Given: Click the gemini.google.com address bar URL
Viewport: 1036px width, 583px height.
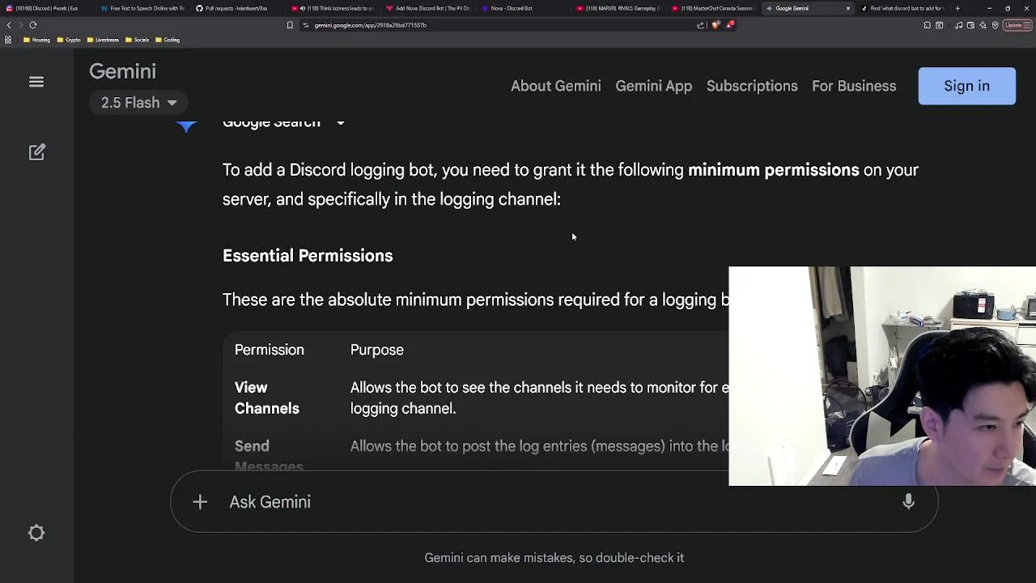Looking at the screenshot, I should pos(370,25).
